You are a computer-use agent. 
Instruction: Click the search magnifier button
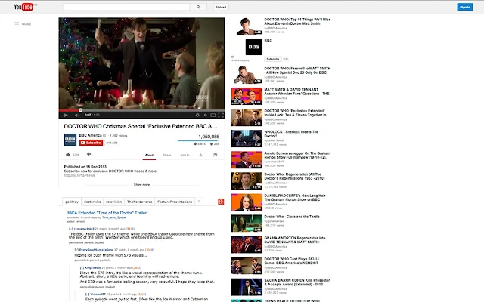pyautogui.click(x=198, y=7)
